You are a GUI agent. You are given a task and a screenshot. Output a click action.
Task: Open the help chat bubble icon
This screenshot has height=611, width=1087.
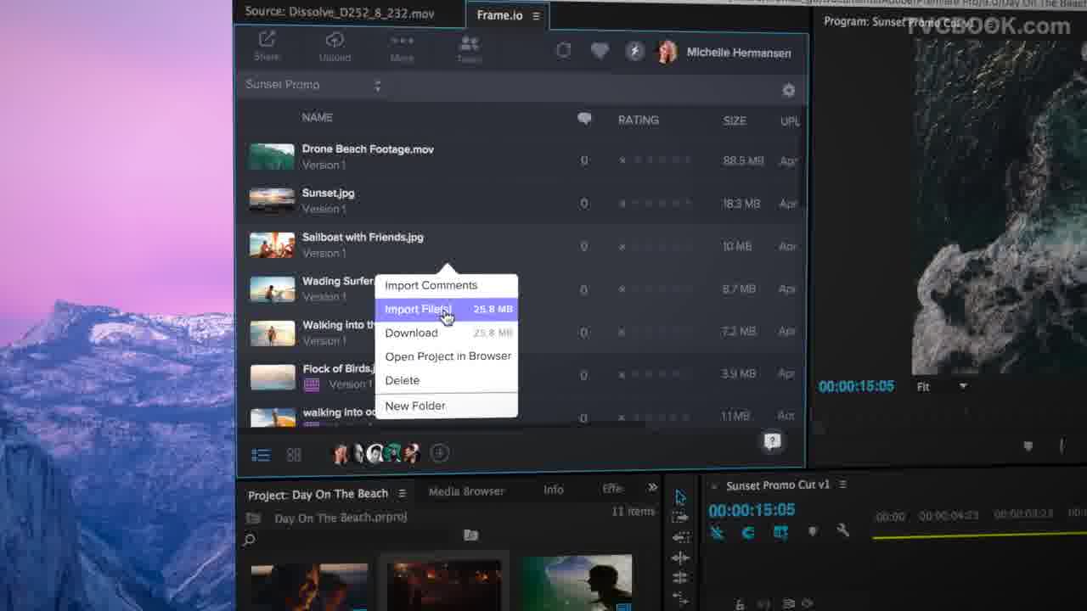[x=772, y=441]
